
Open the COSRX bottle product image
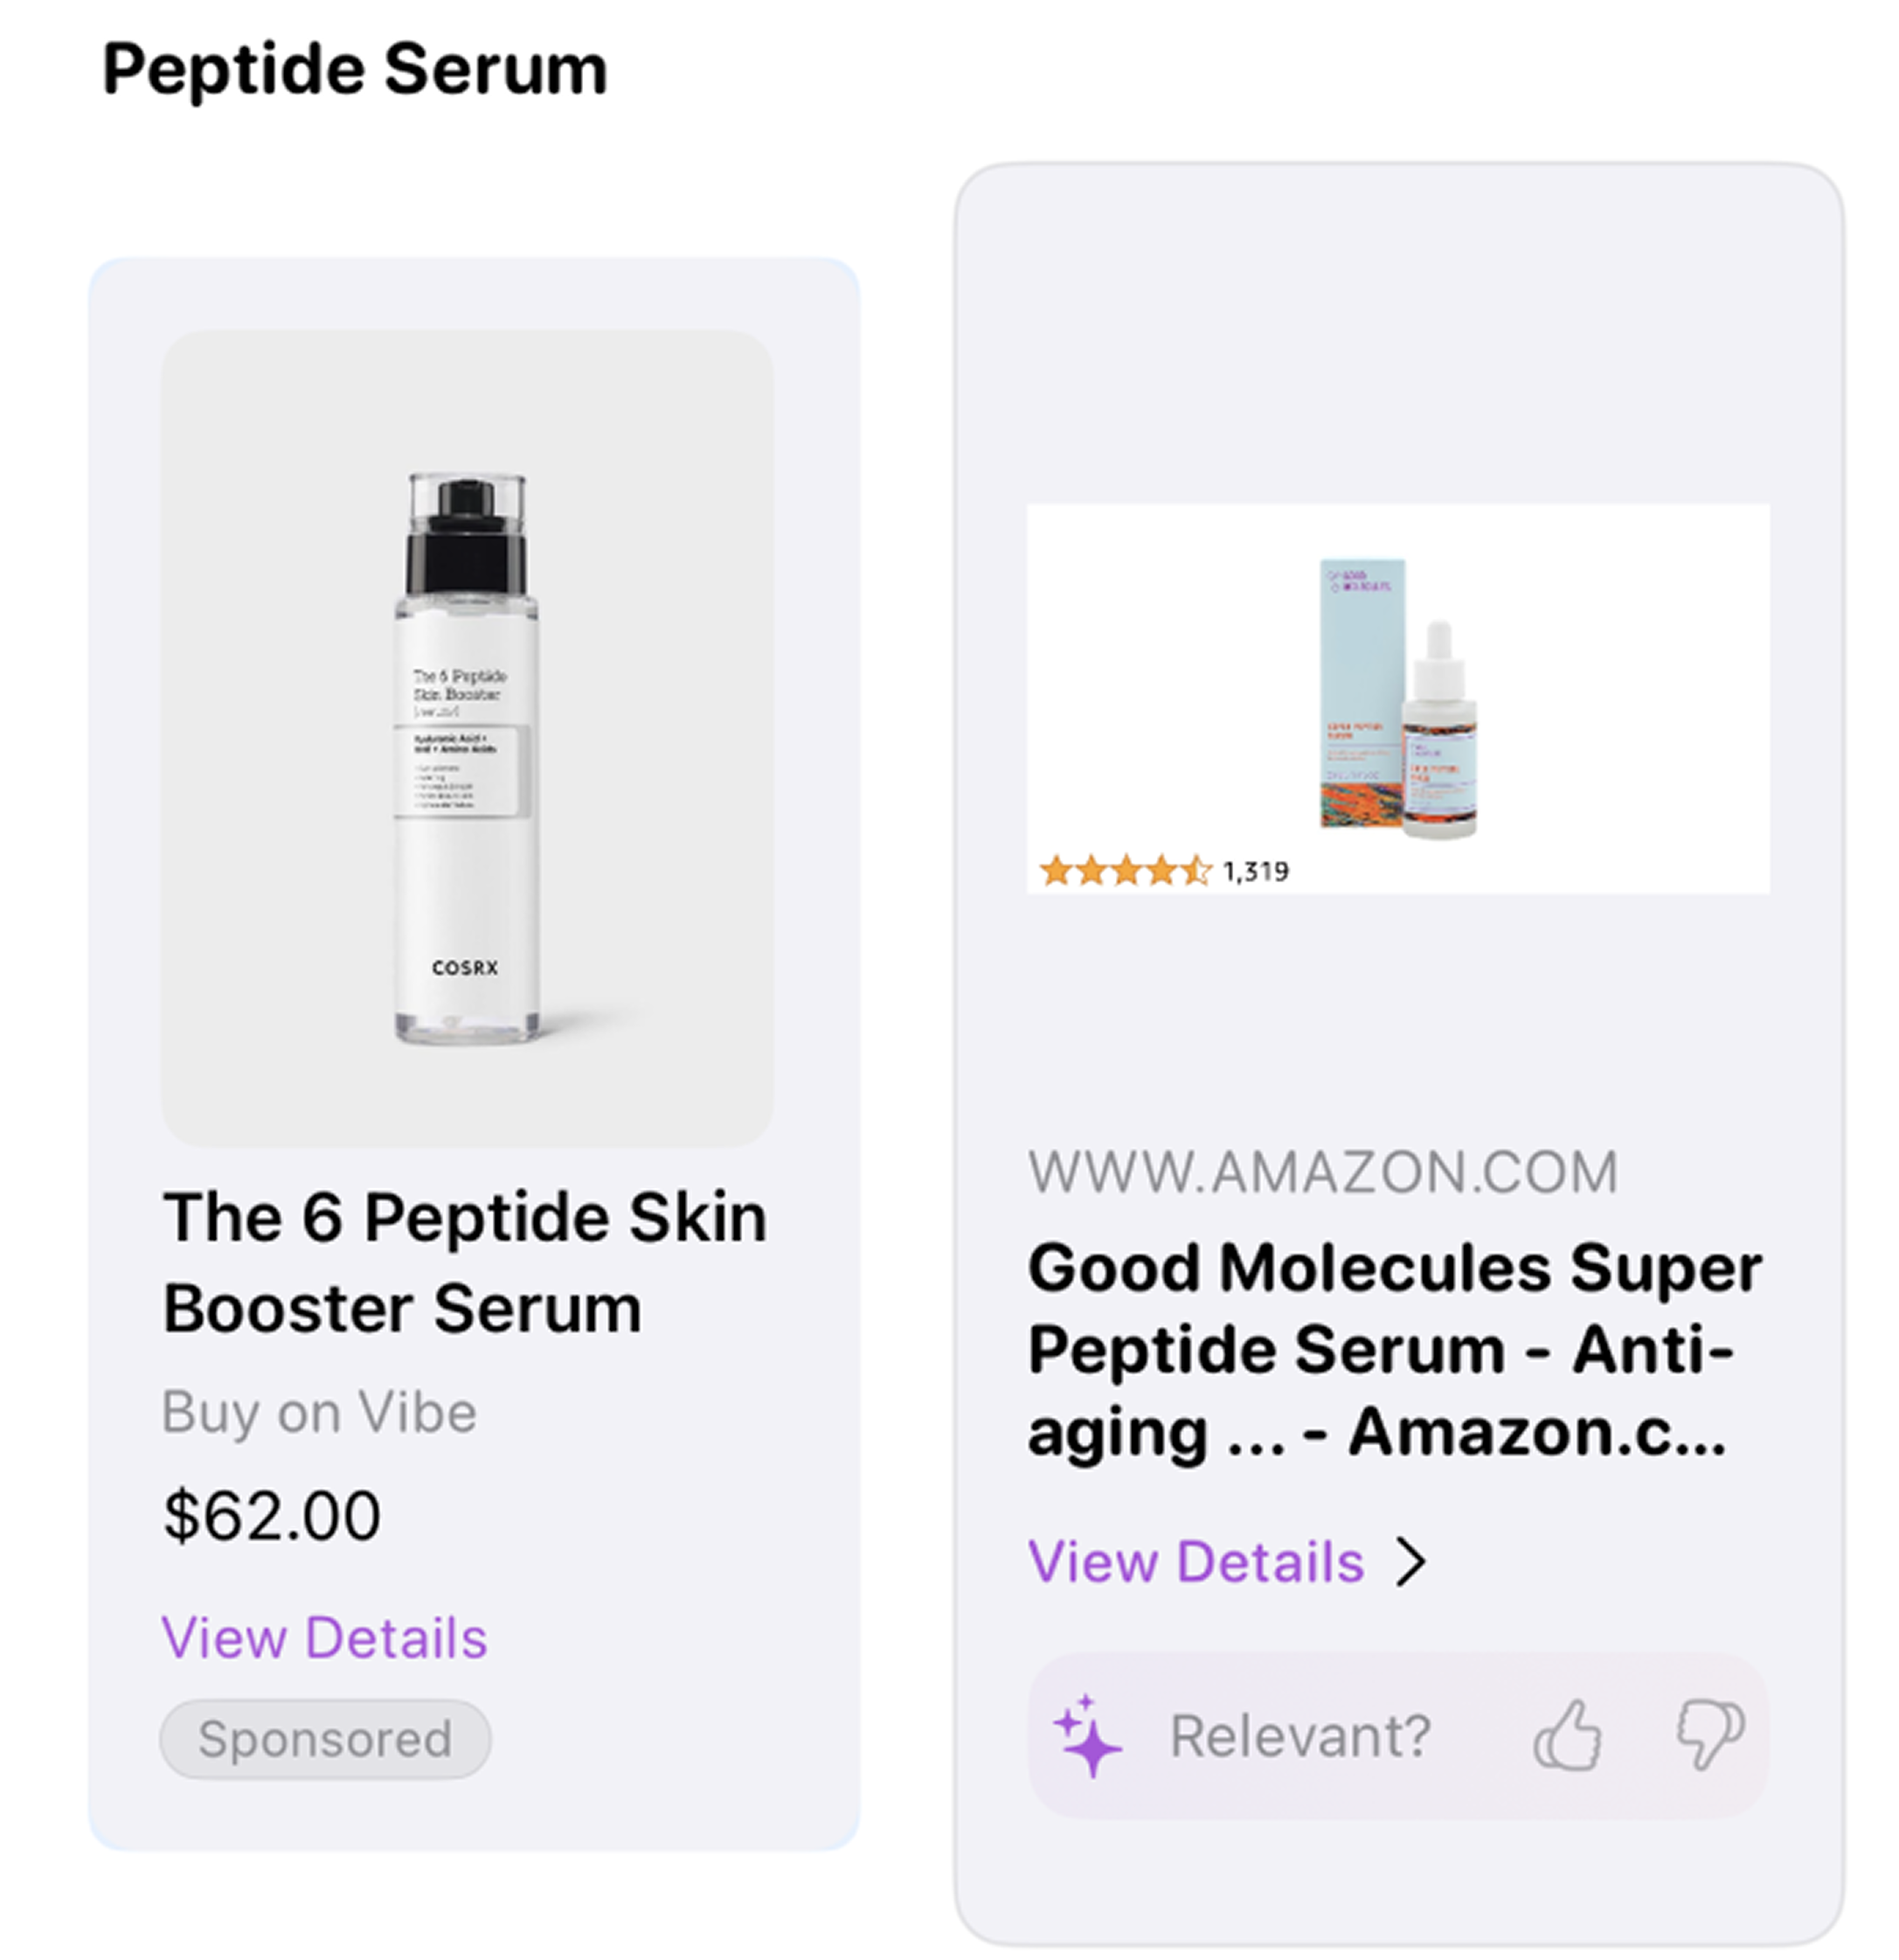coord(467,738)
